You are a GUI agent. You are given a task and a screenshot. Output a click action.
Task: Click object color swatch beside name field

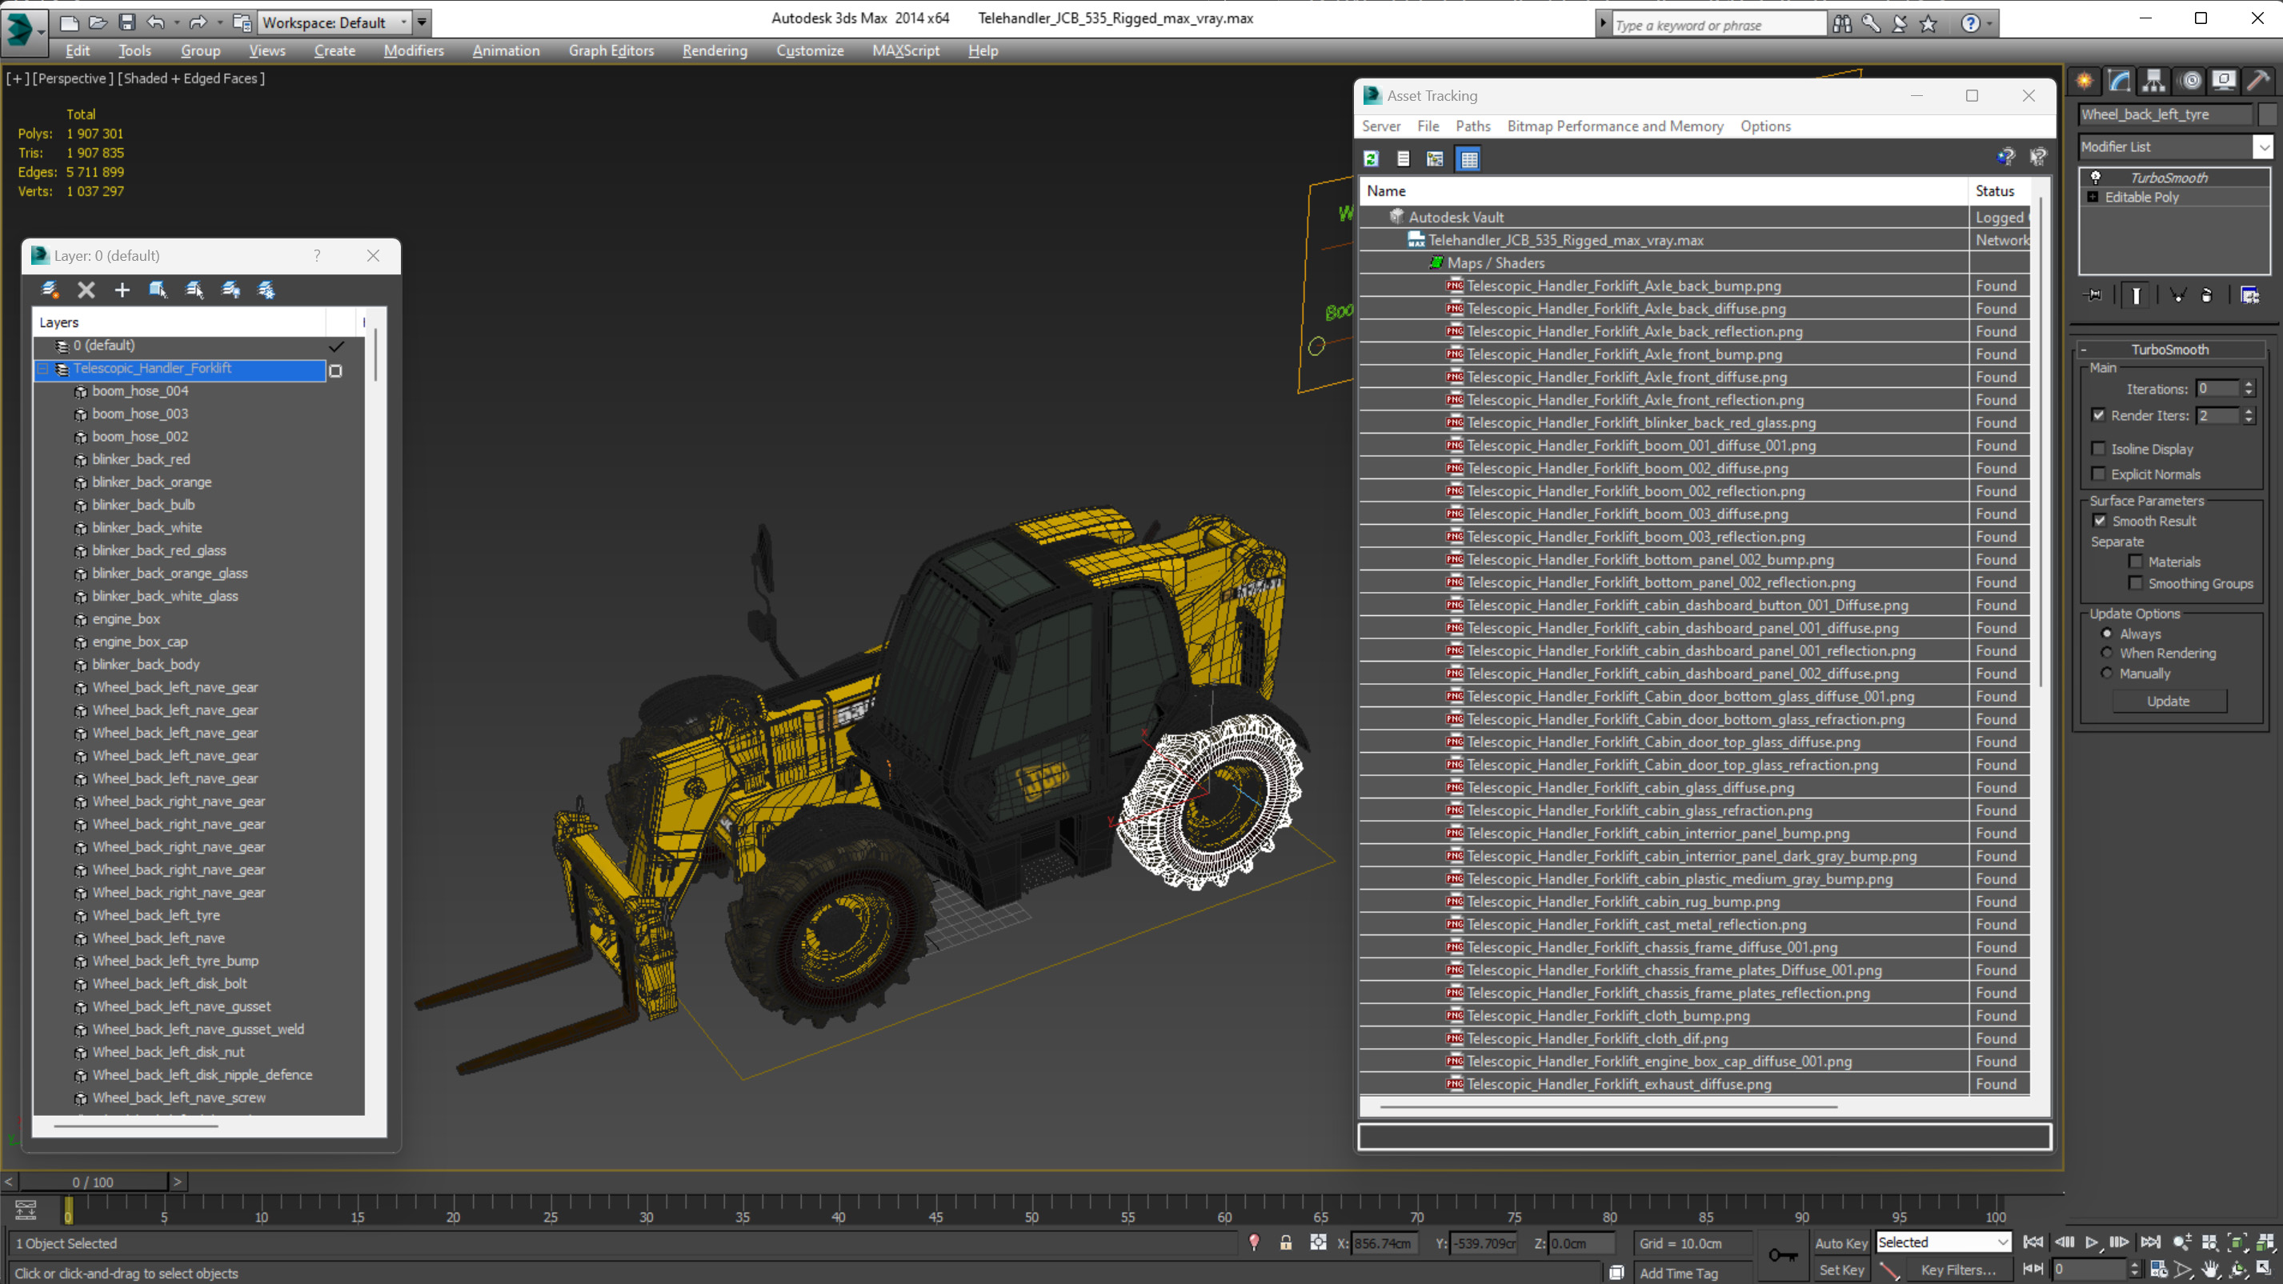pyautogui.click(x=2267, y=114)
